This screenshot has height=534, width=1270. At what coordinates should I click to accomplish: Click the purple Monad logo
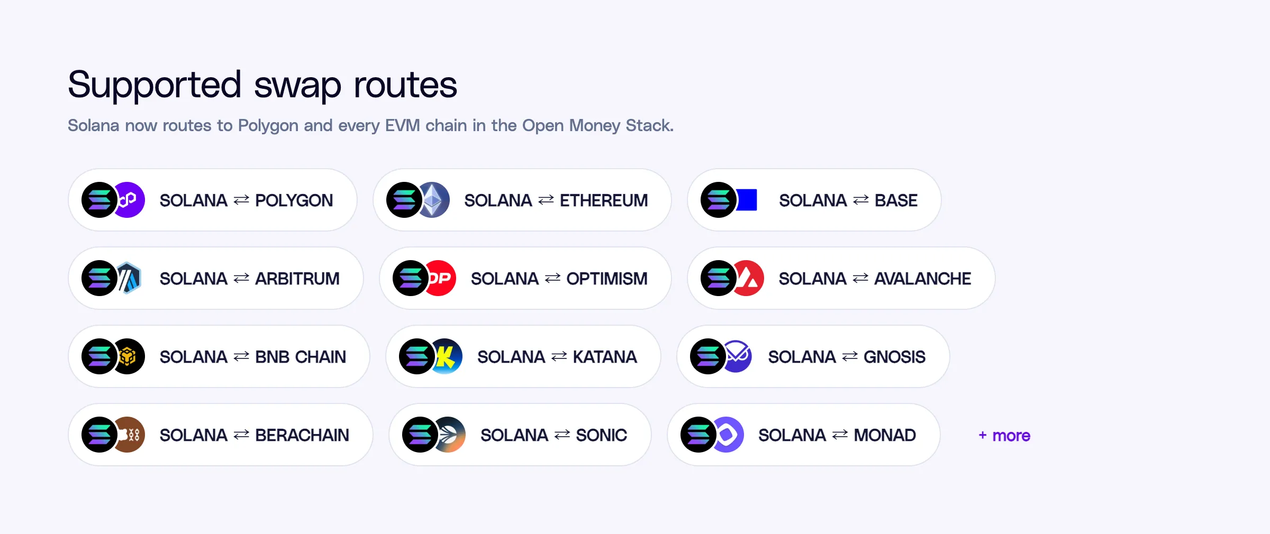click(729, 435)
